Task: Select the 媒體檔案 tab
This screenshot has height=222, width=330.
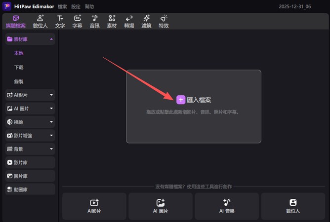Action: point(16,22)
